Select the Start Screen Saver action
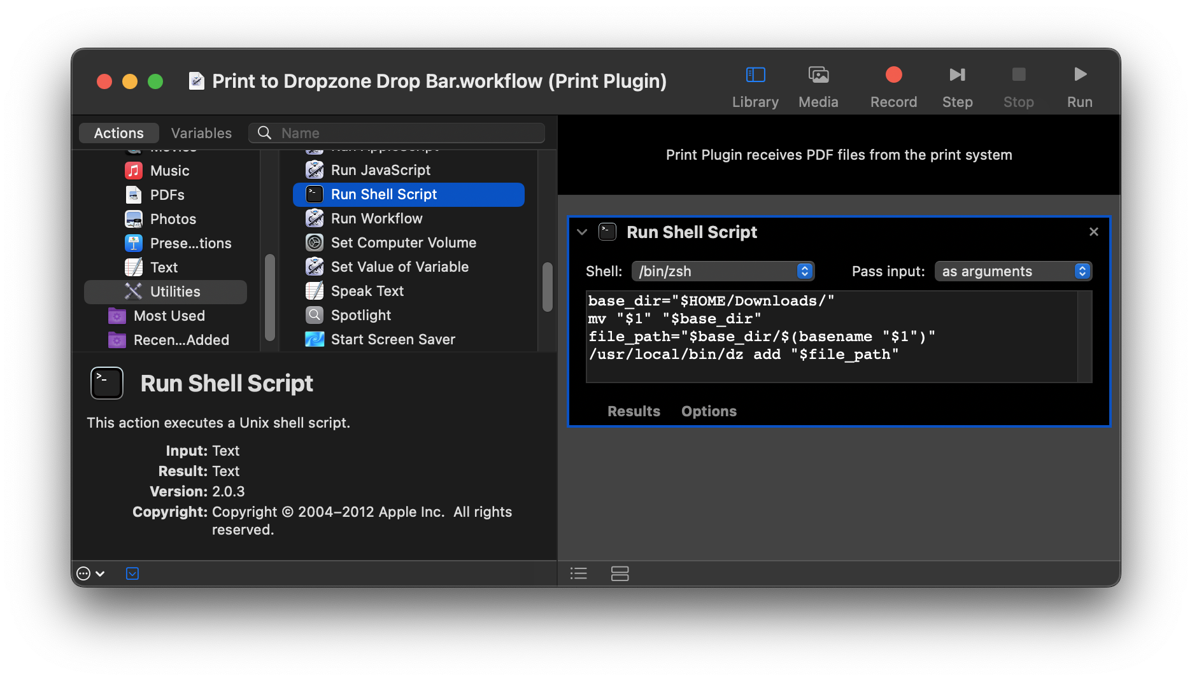Viewport: 1192px width, 681px height. pyautogui.click(x=409, y=339)
